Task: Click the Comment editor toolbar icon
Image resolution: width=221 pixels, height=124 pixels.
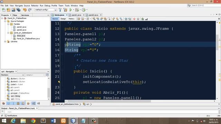Action: (x=143, y=19)
